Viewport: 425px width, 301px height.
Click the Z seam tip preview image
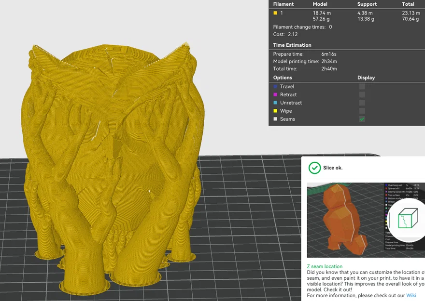[x=366, y=220]
